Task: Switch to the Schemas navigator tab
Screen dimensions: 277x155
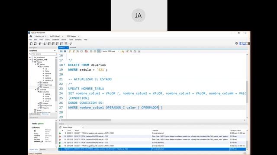Action: click(45, 114)
